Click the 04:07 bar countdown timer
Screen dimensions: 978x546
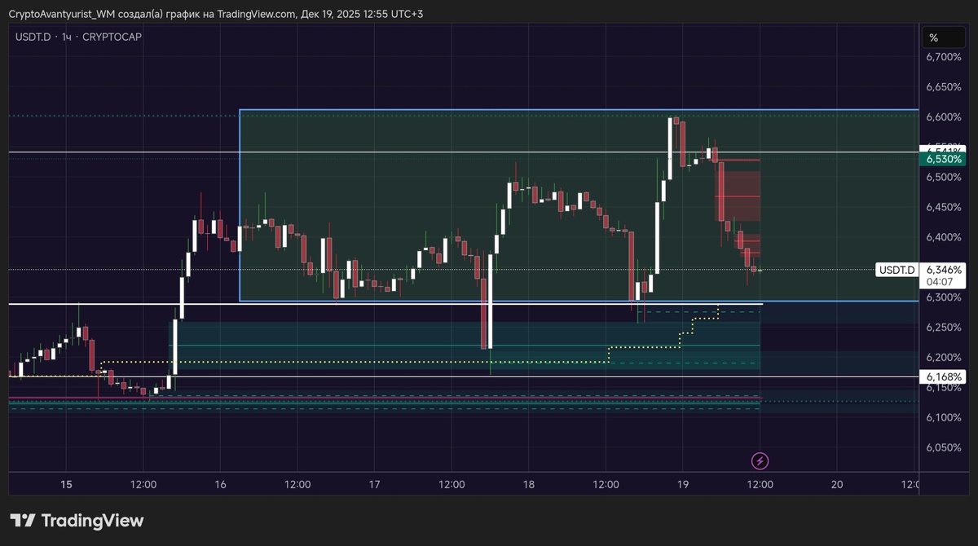(x=940, y=282)
